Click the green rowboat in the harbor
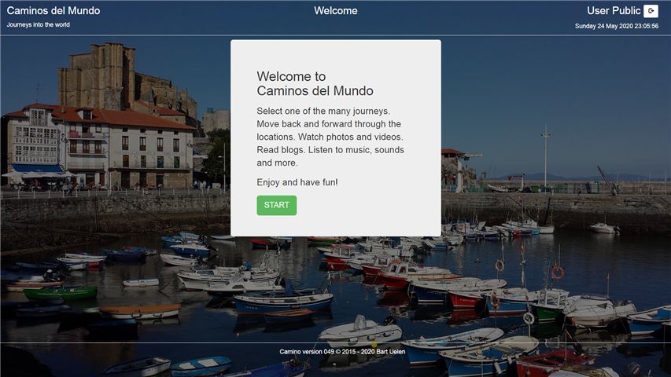This screenshot has height=377, width=671. (61, 293)
